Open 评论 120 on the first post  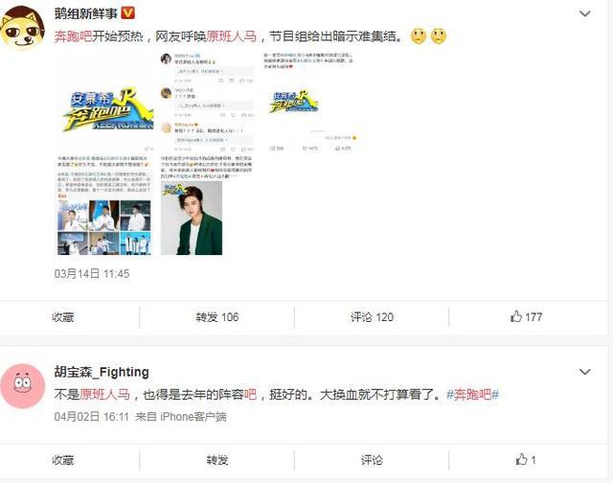[x=372, y=317]
